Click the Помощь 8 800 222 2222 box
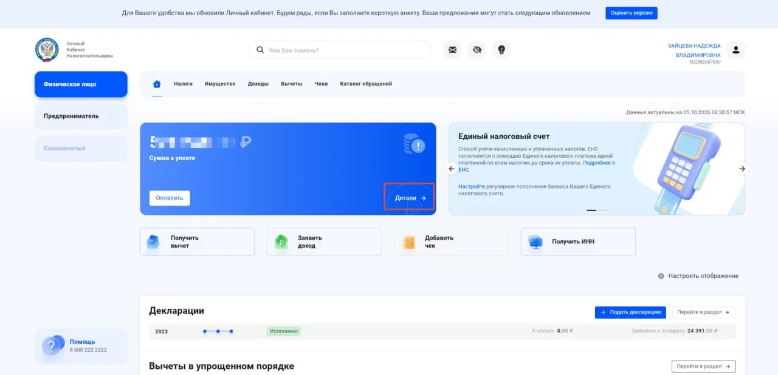This screenshot has height=375, width=778. coord(81,346)
